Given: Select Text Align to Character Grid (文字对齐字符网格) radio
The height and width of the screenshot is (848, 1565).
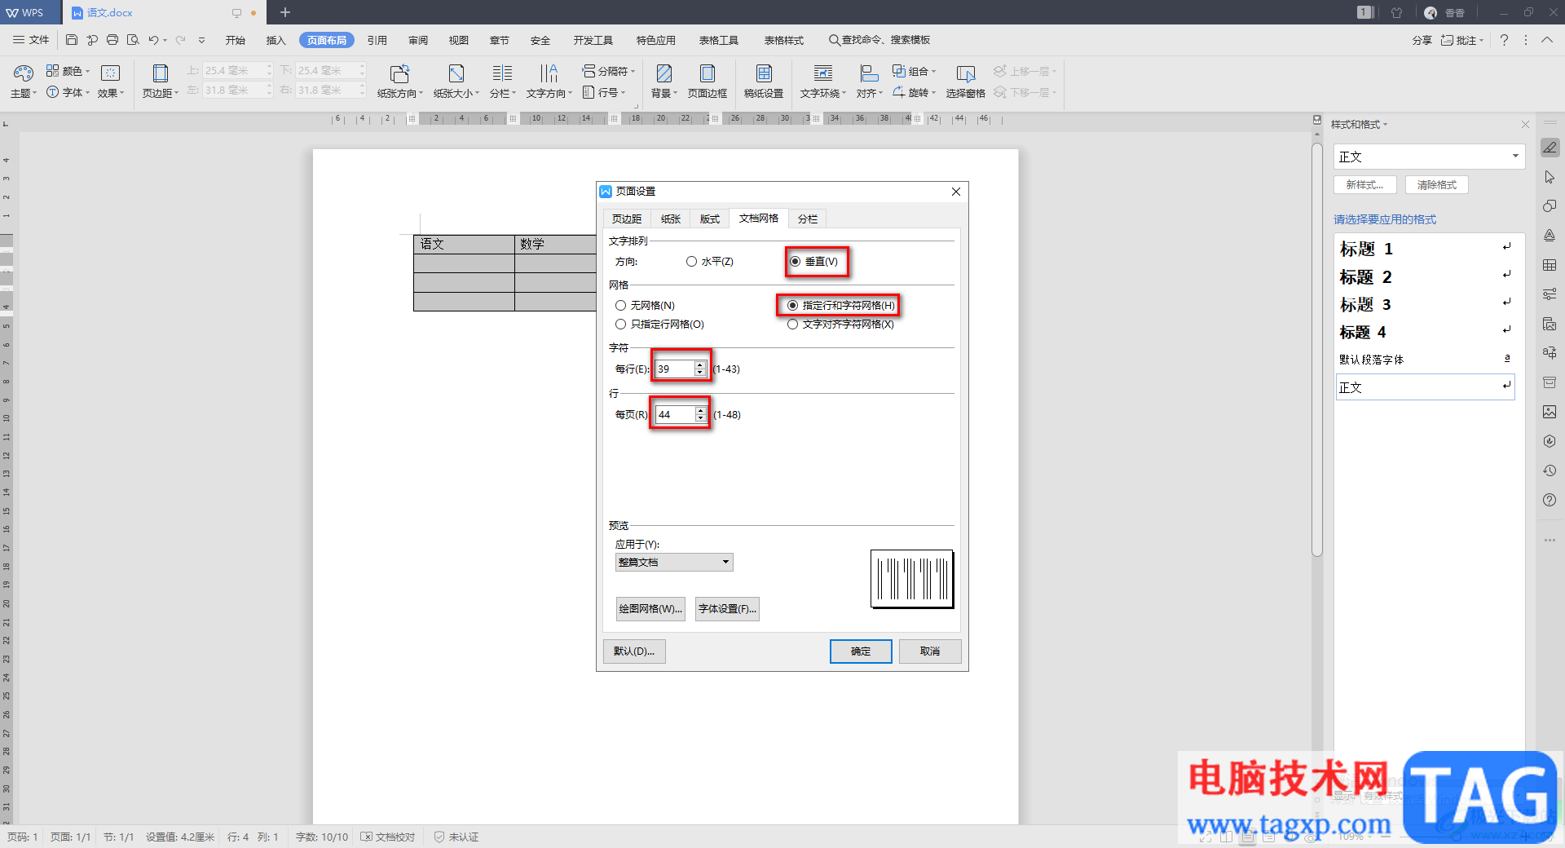Looking at the screenshot, I should pyautogui.click(x=792, y=325).
